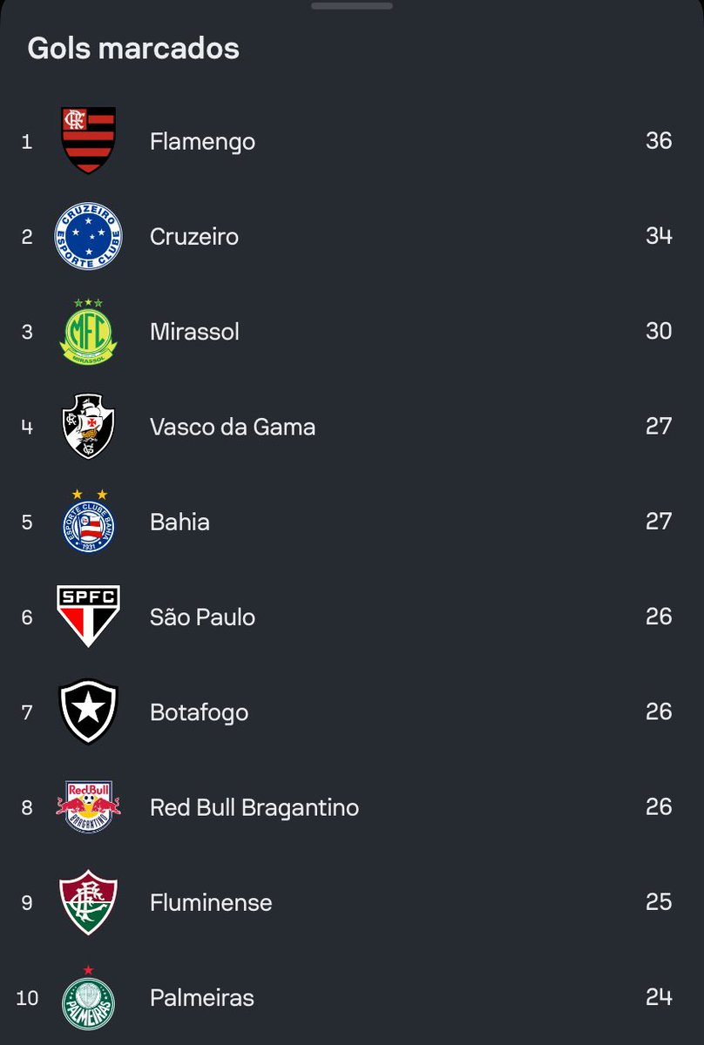Tap the sheet drag handle at the top
The image size is (704, 1045).
351,6
